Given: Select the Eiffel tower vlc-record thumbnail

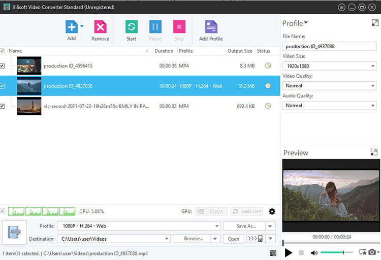Looking at the screenshot, I should click(29, 106).
